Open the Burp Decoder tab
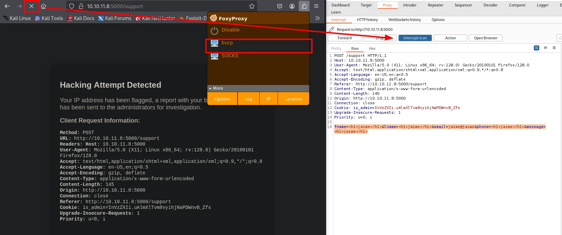This screenshot has height=235, width=562. (x=490, y=5)
